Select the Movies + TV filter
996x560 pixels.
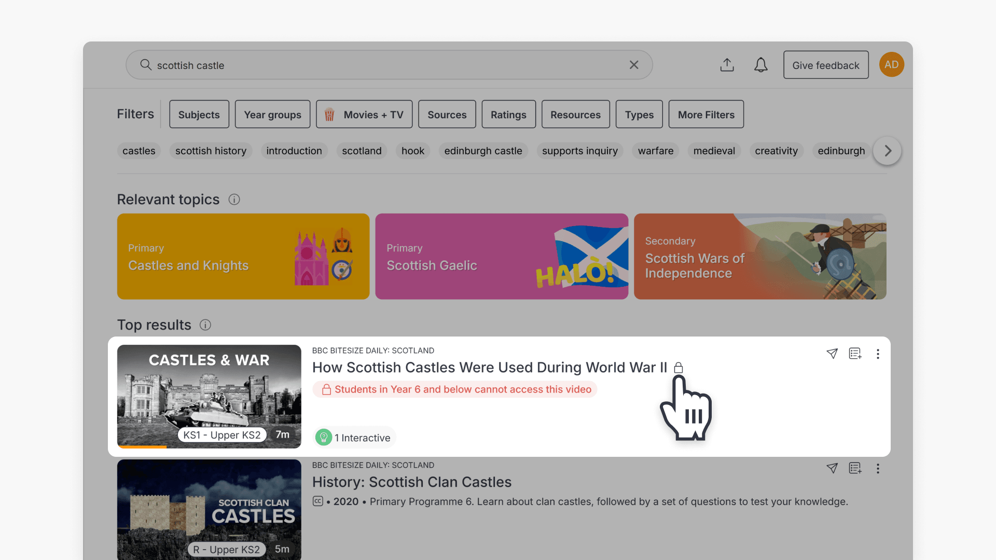click(364, 115)
